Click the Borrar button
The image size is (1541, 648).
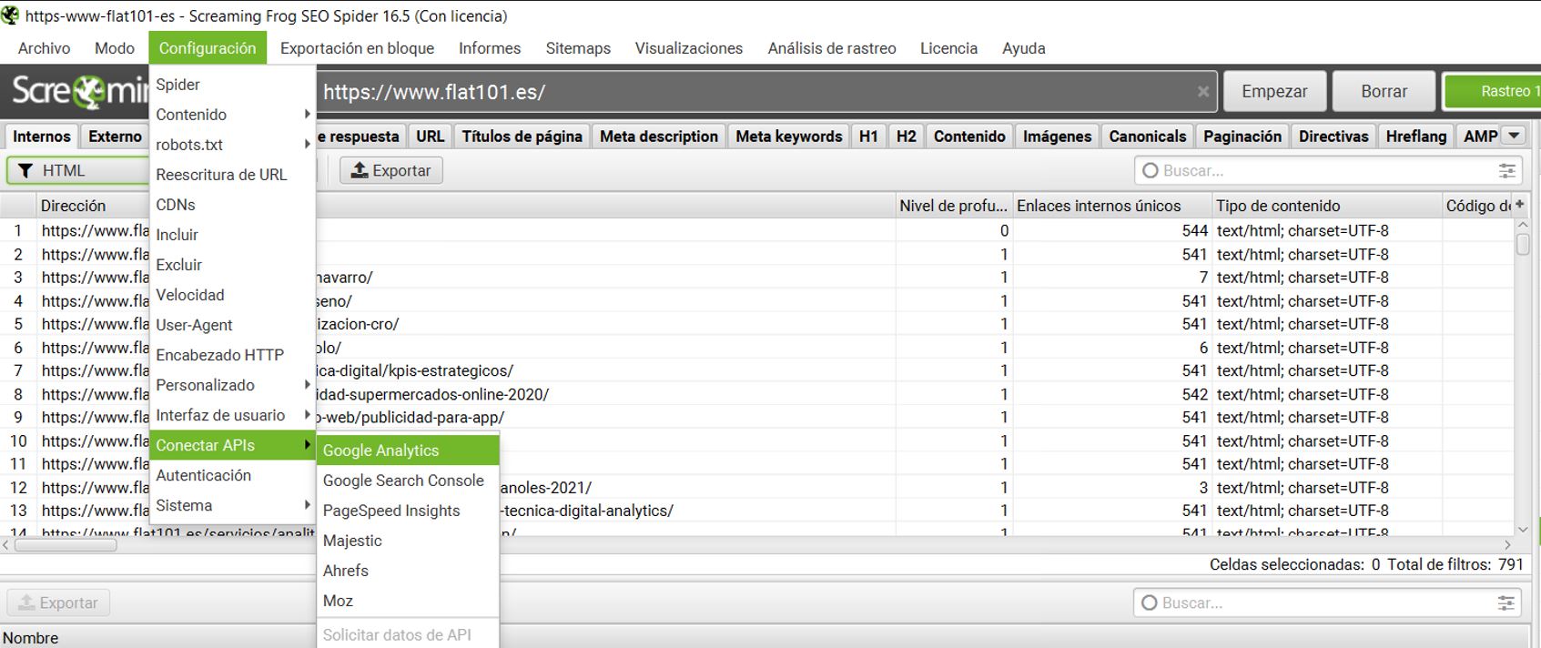tap(1384, 91)
